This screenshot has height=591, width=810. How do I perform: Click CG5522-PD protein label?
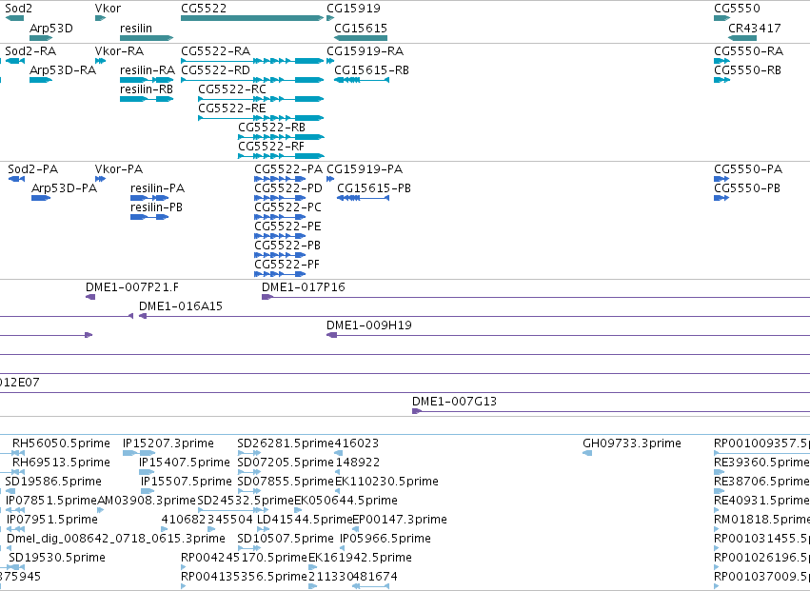pyautogui.click(x=288, y=188)
